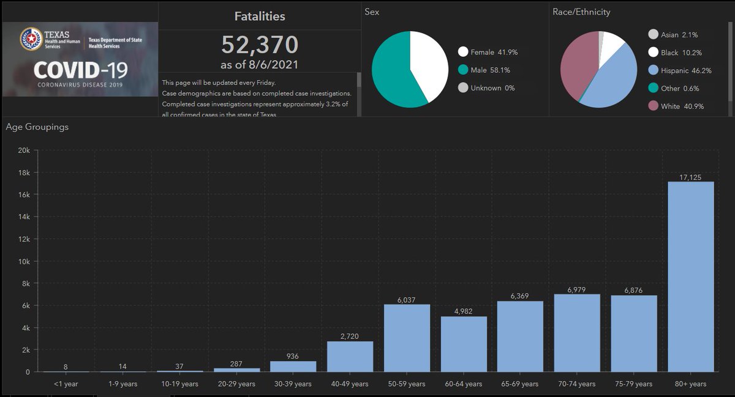
Task: Click the '1-9 years' axis label
Action: pyautogui.click(x=123, y=384)
